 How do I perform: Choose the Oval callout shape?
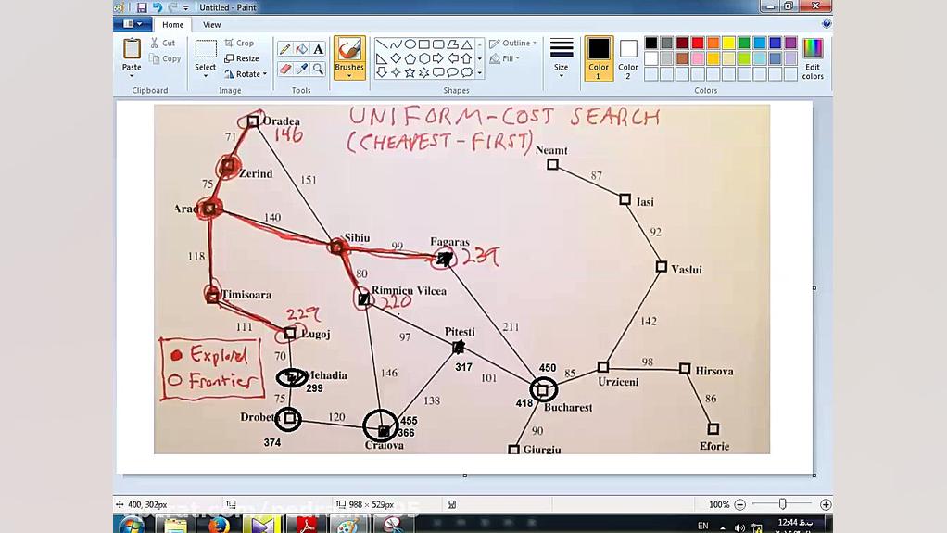(452, 72)
